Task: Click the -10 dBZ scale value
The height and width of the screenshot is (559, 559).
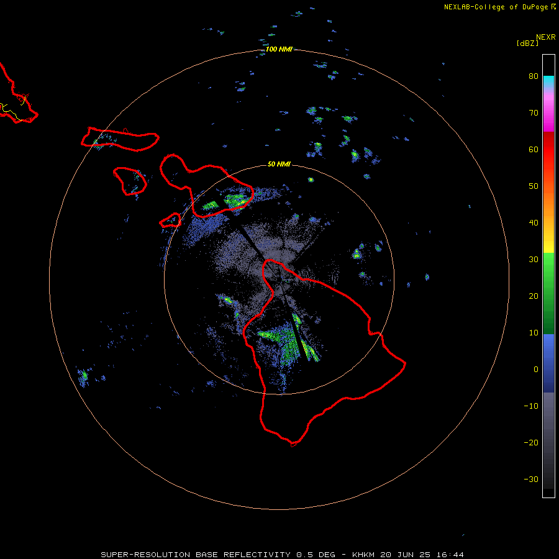Action: pyautogui.click(x=531, y=406)
